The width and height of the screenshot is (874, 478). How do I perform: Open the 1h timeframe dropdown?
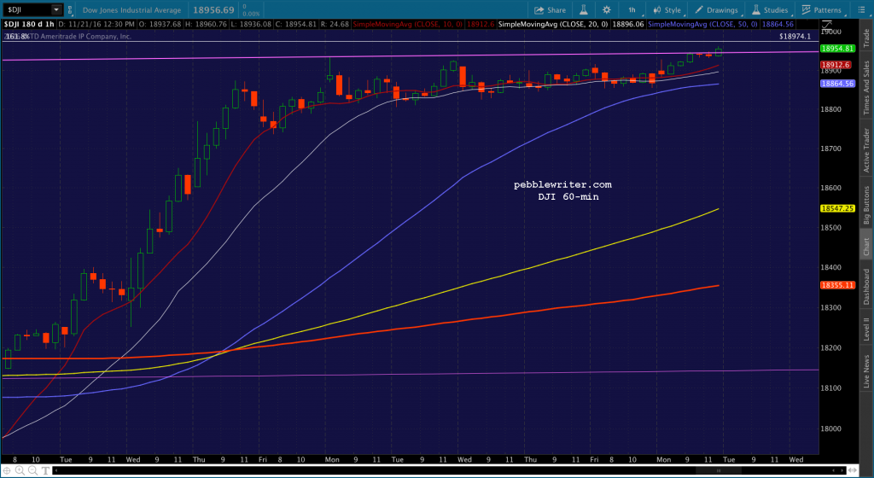pyautogui.click(x=632, y=10)
